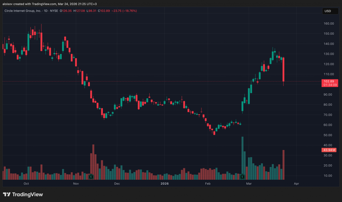Click the 160.00 price axis label
342x202 pixels.
point(329,23)
